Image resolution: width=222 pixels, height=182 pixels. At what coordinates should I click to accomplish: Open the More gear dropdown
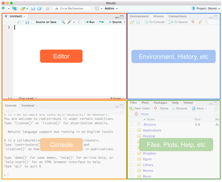click(x=199, y=108)
